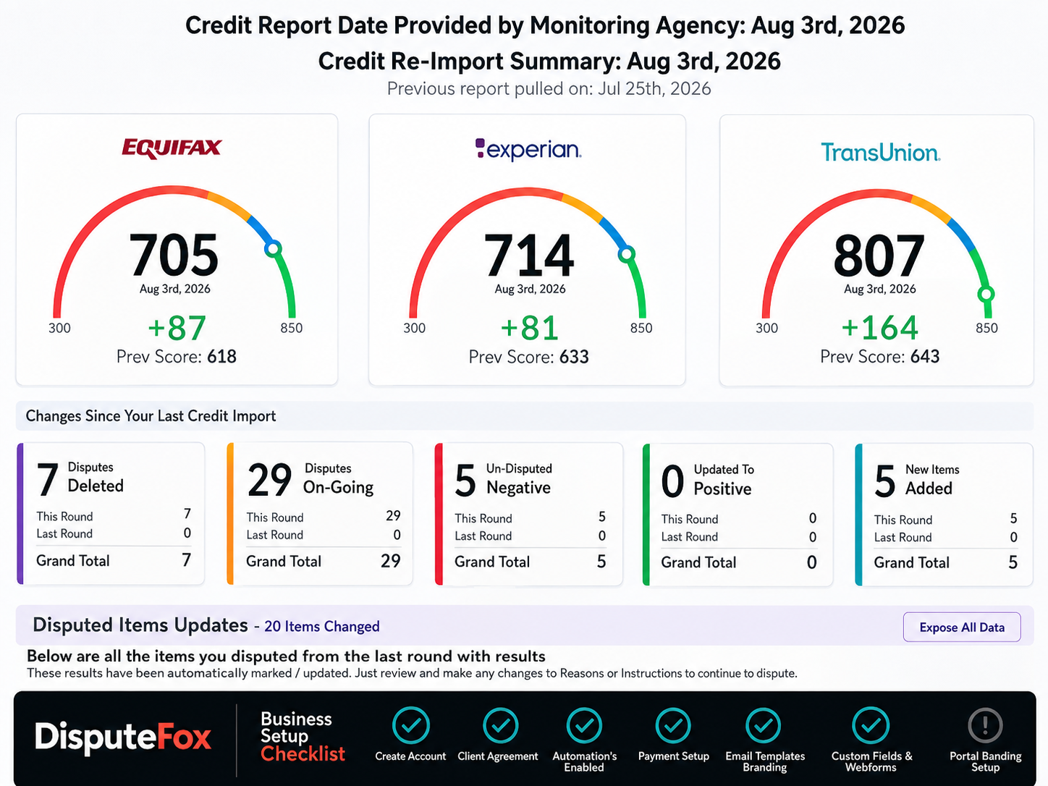Viewport: 1048px width, 786px height.
Task: Click the +164 score change
Action: tap(879, 328)
